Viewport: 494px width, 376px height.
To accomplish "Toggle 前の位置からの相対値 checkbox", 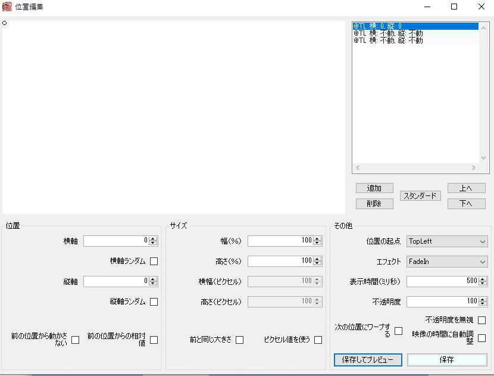I will [x=154, y=340].
